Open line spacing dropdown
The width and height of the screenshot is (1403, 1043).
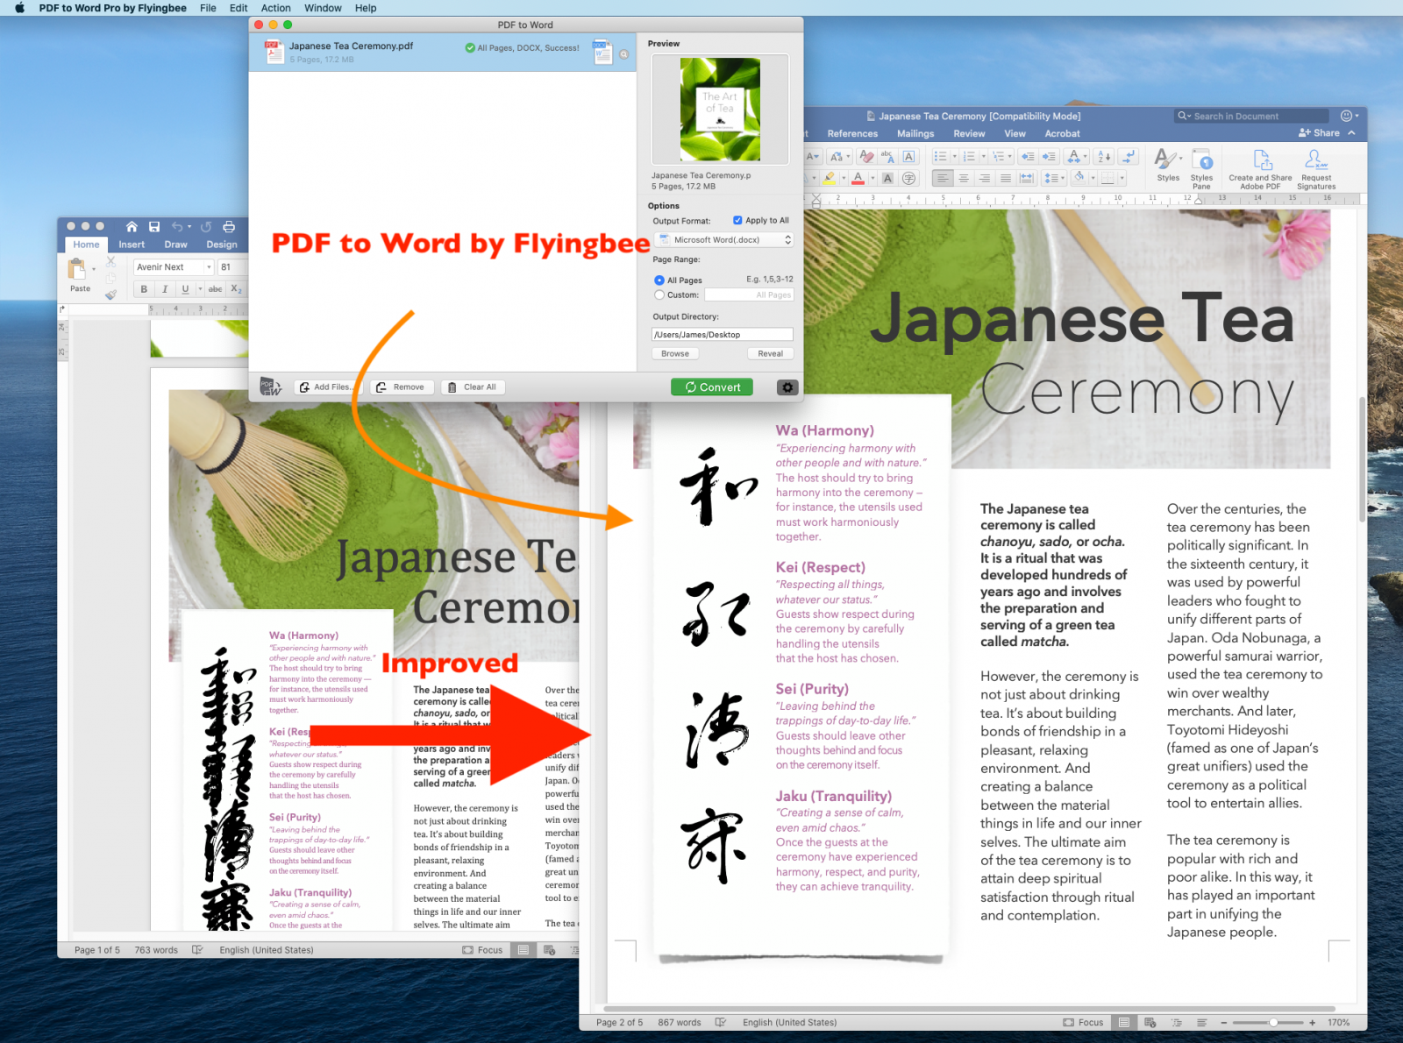click(x=1052, y=178)
